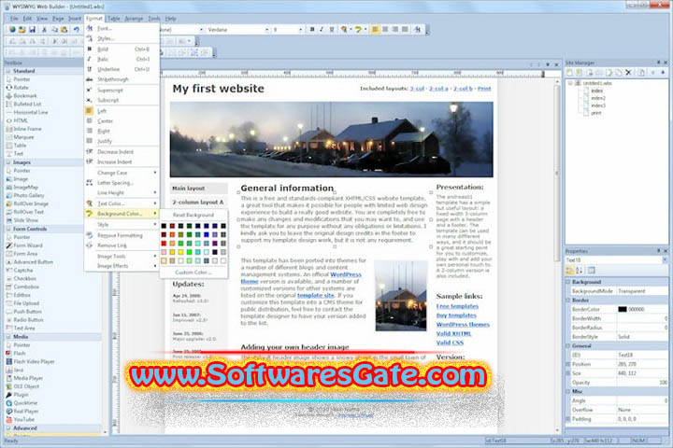This screenshot has width=673, height=448.
Task: Collapse the Images toolbox section
Action: point(8,162)
